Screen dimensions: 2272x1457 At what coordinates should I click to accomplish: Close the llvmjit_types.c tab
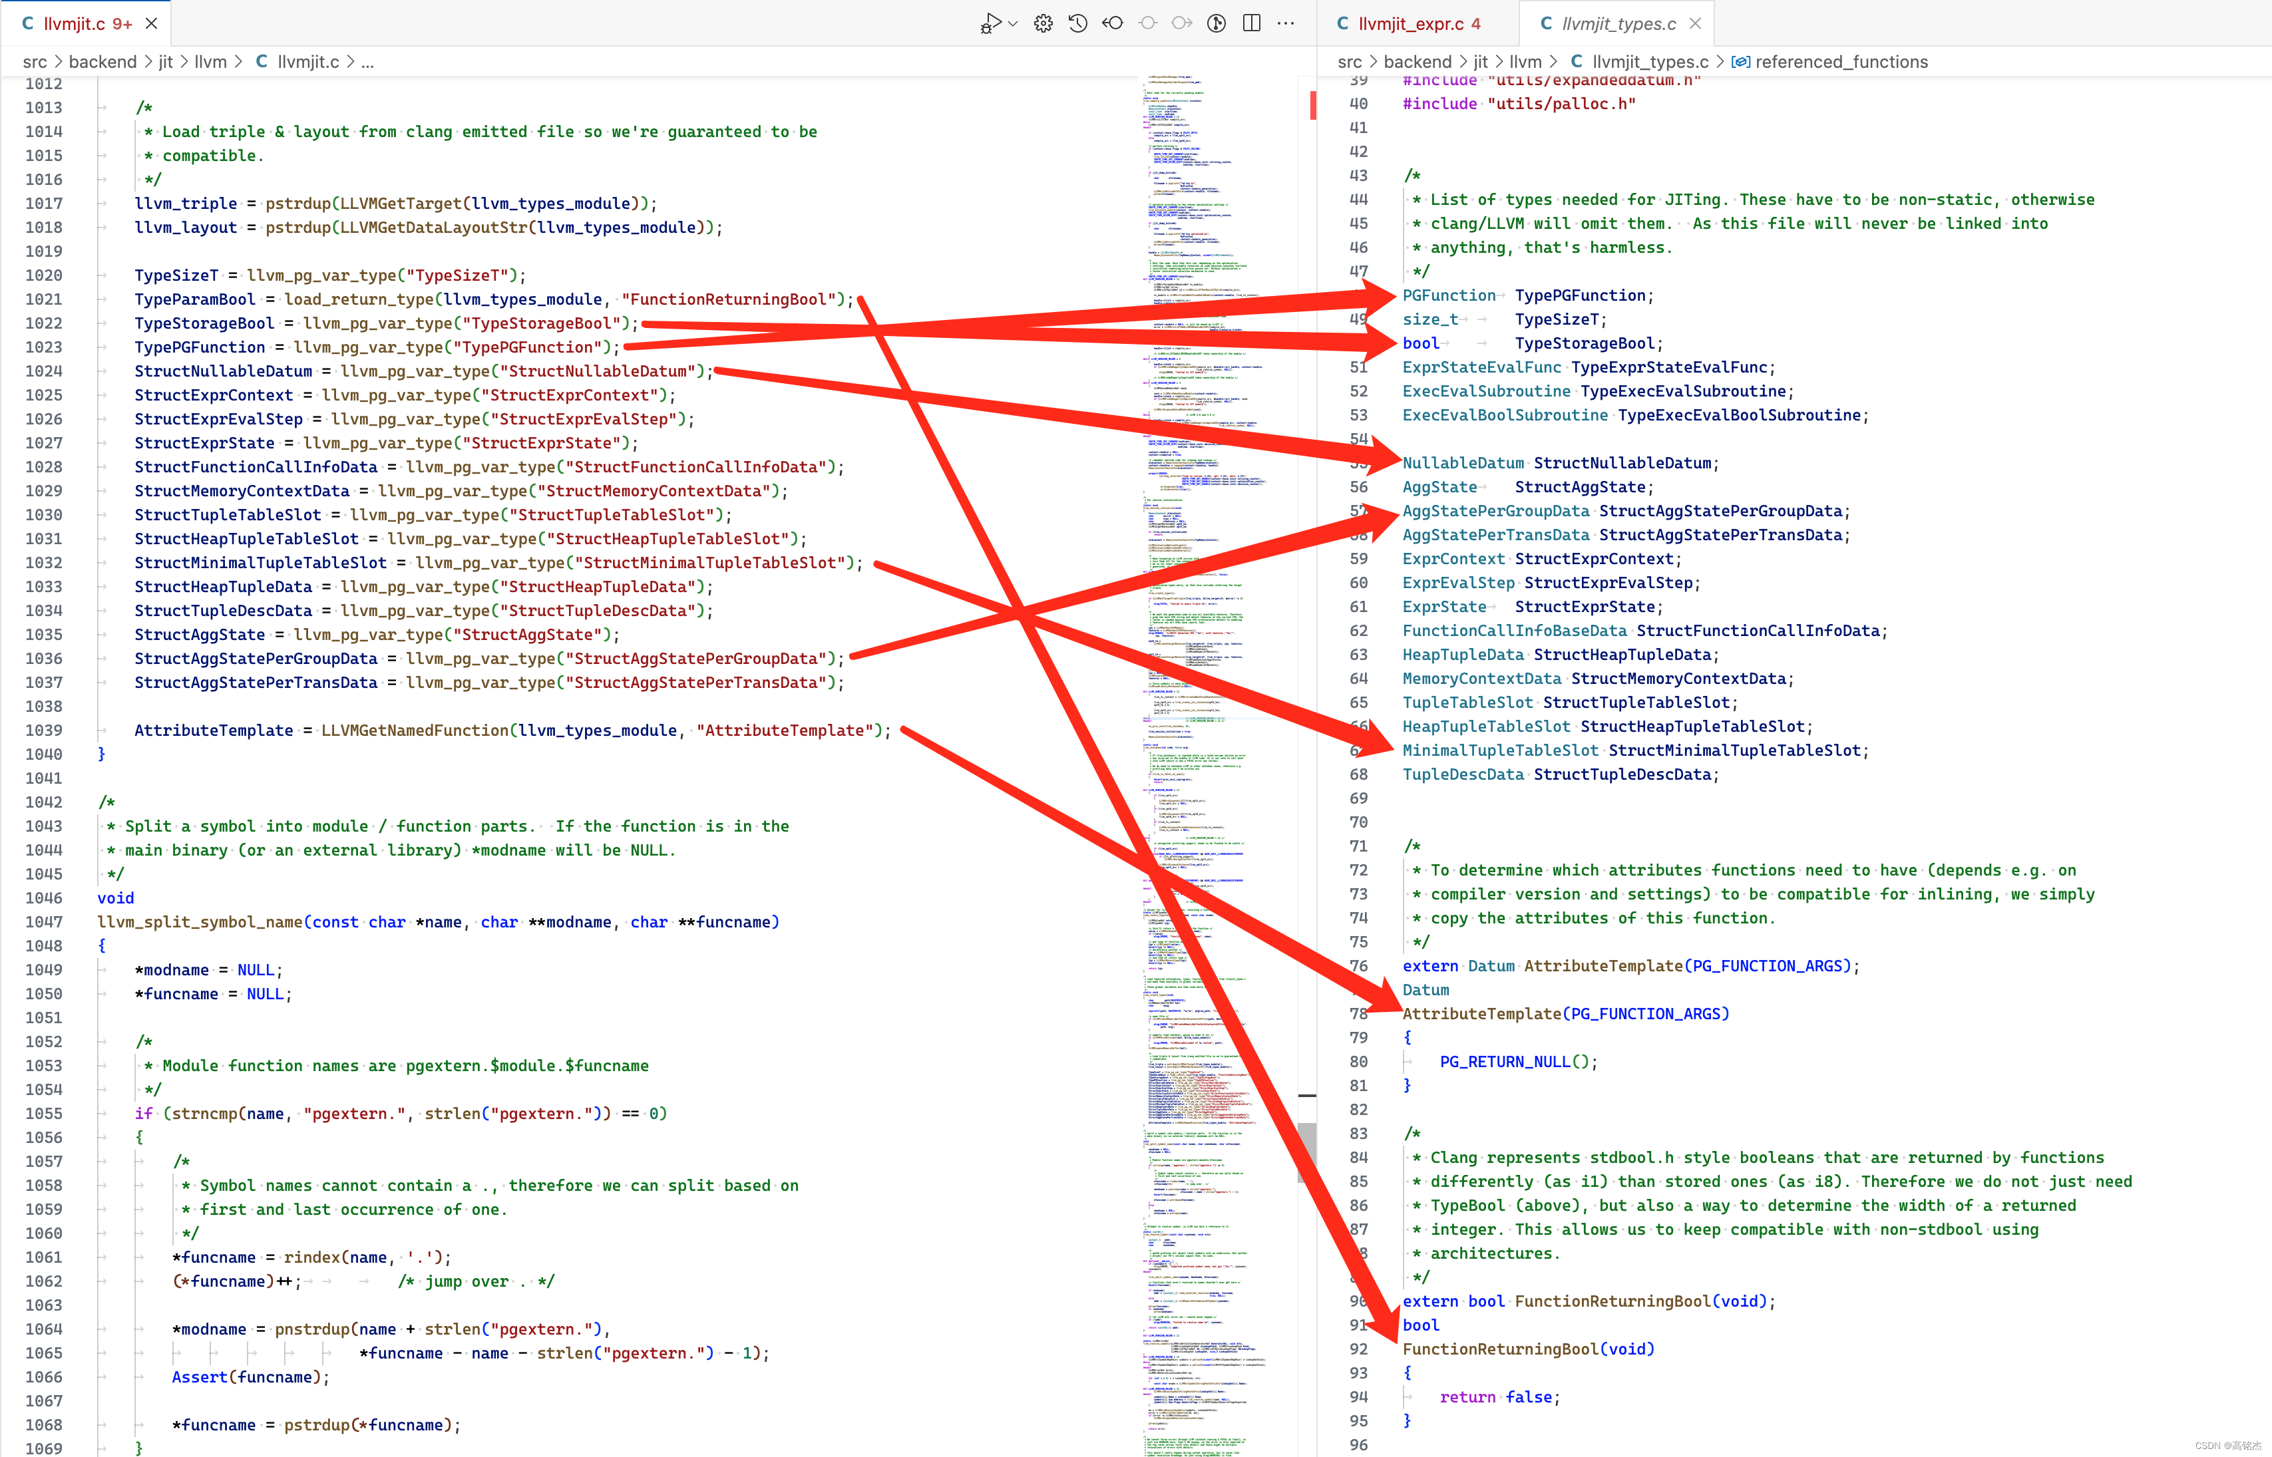point(1695,24)
